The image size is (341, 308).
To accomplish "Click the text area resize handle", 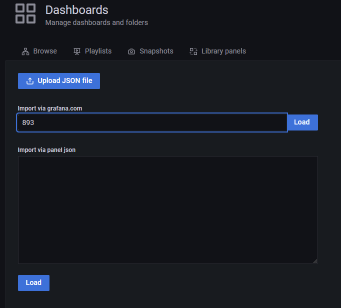I will 315,261.
